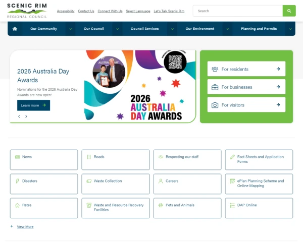The image size is (303, 242).
Task: Open the For residents label
Action: 235,69
